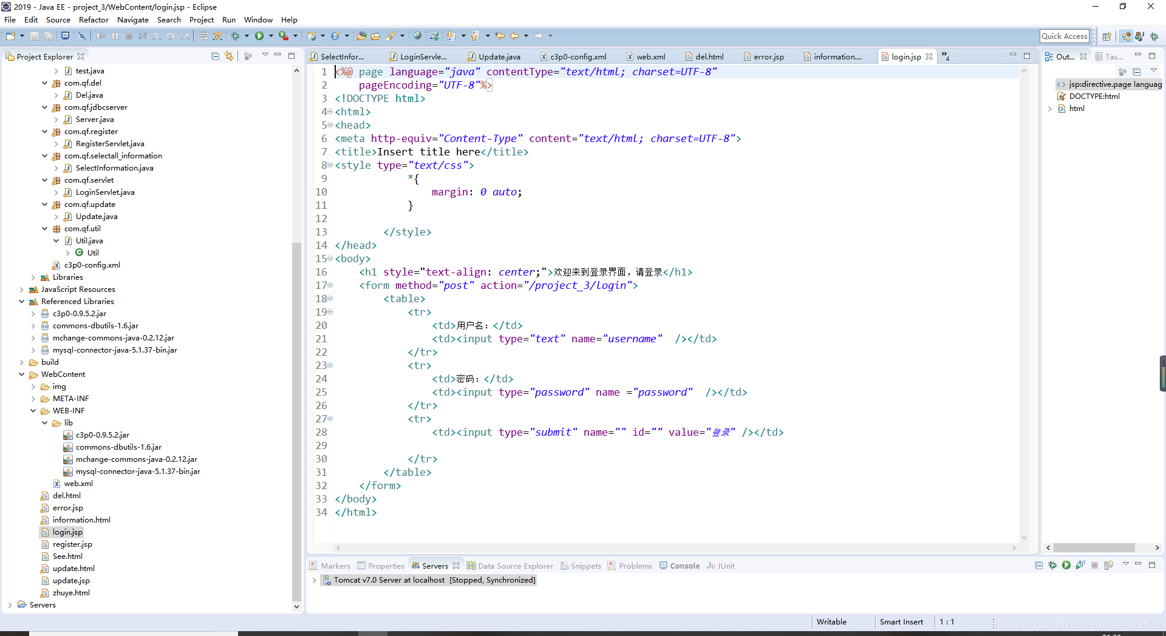Click the green Run button in main toolbar
The width and height of the screenshot is (1166, 636).
[x=259, y=36]
